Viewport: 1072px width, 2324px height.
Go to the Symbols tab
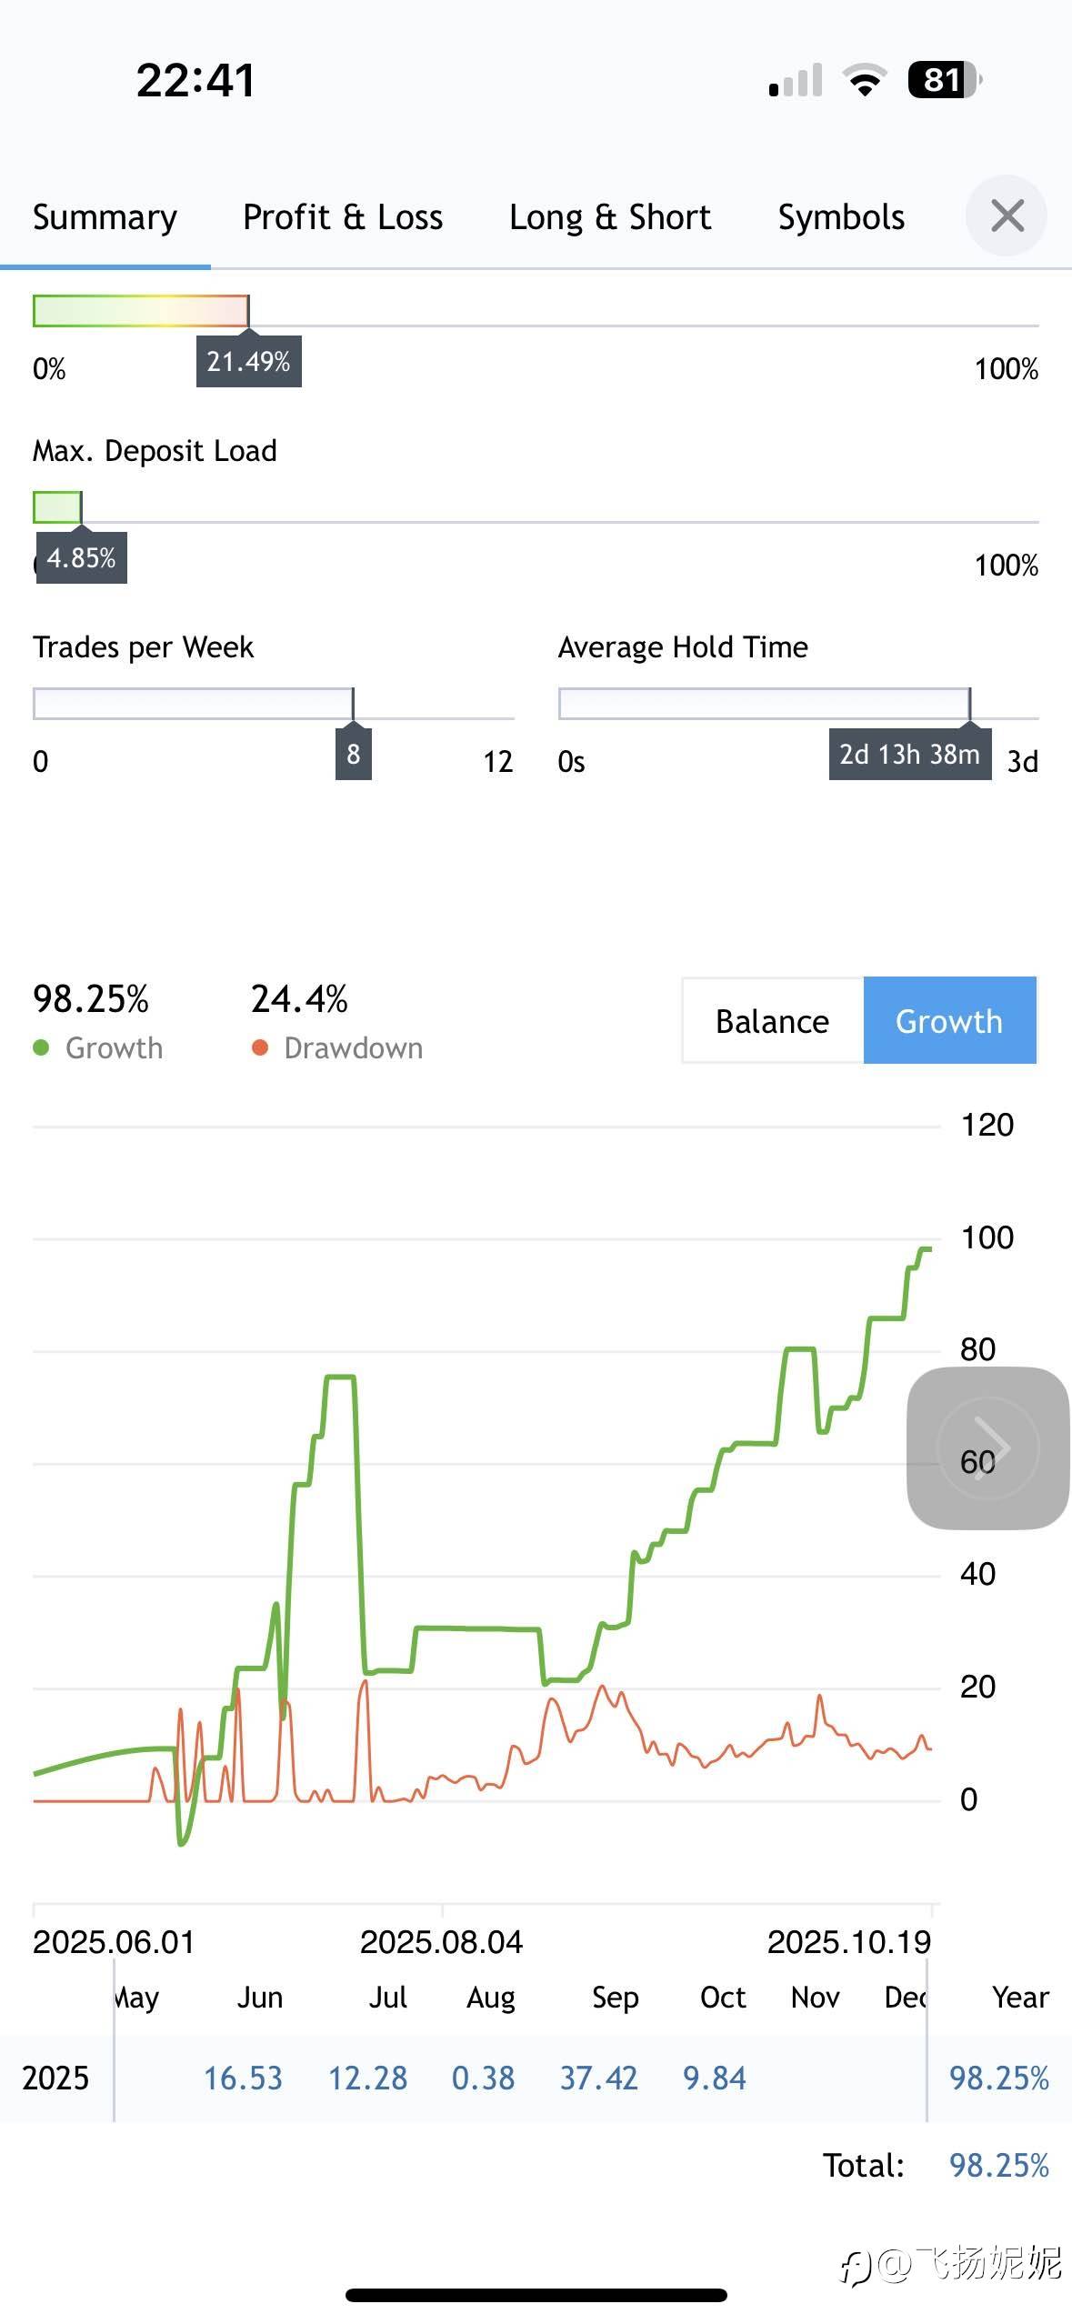841,217
